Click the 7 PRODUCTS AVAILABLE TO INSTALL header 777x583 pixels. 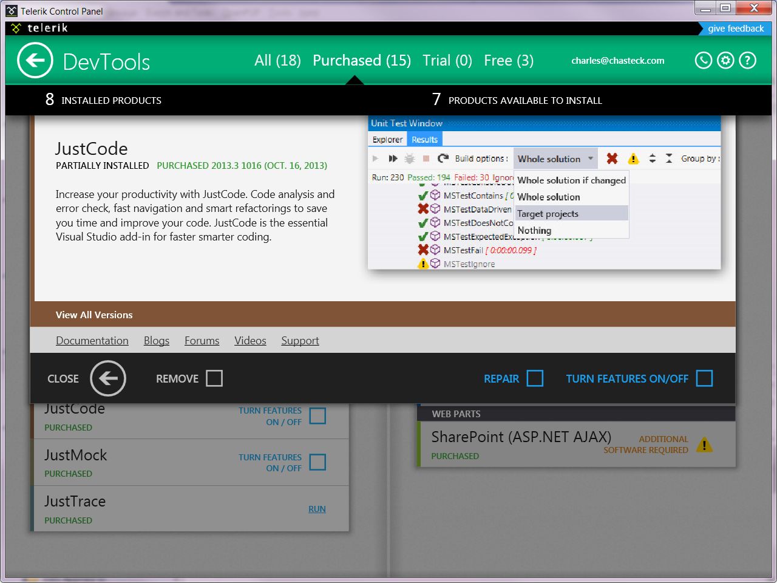tap(517, 100)
